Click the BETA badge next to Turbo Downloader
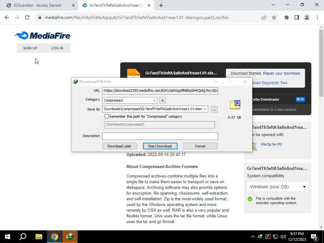Viewport: 324px width, 243px height. 300,99
